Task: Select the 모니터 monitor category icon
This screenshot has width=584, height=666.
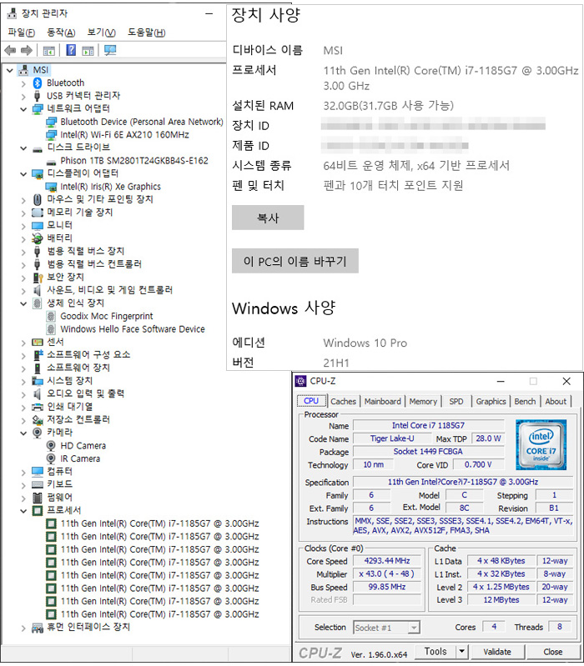Action: (x=38, y=226)
